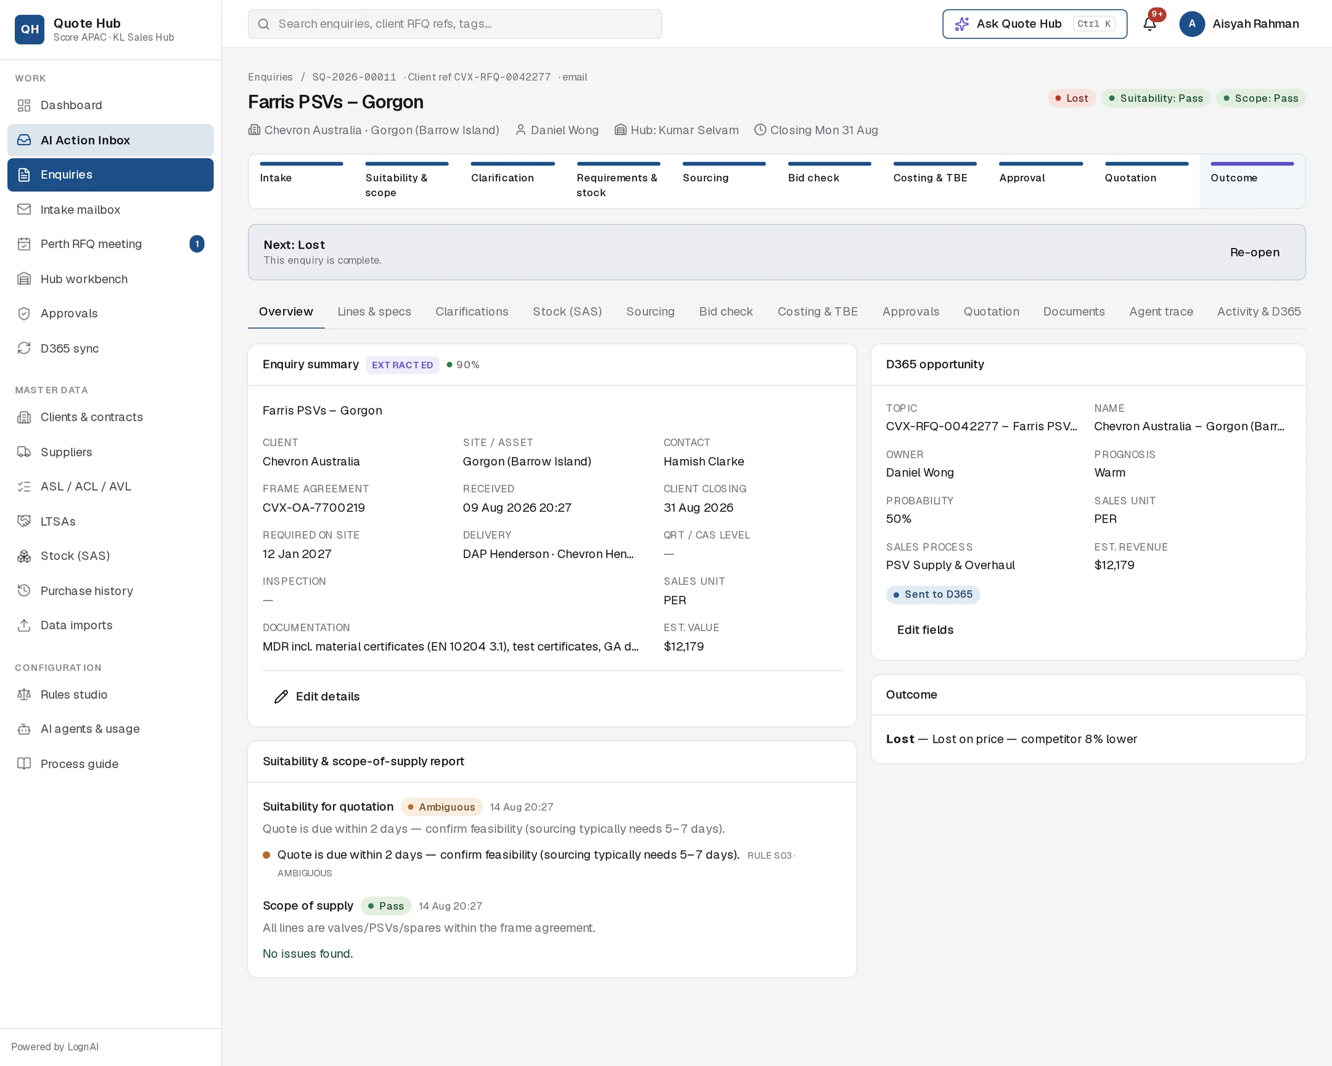Switch to the Overview tab

pyautogui.click(x=286, y=312)
